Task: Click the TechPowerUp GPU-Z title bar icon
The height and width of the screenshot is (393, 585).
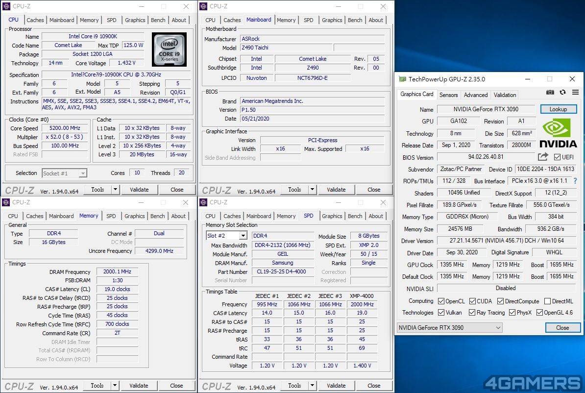Action: click(x=402, y=79)
